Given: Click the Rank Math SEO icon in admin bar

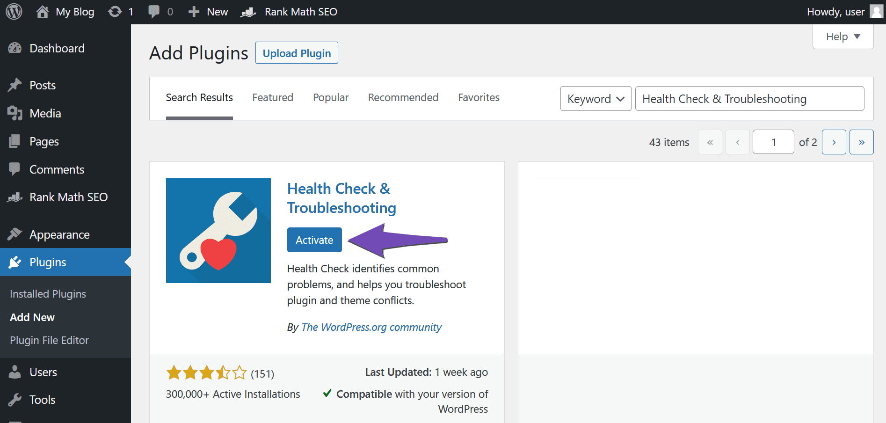Looking at the screenshot, I should [x=248, y=12].
